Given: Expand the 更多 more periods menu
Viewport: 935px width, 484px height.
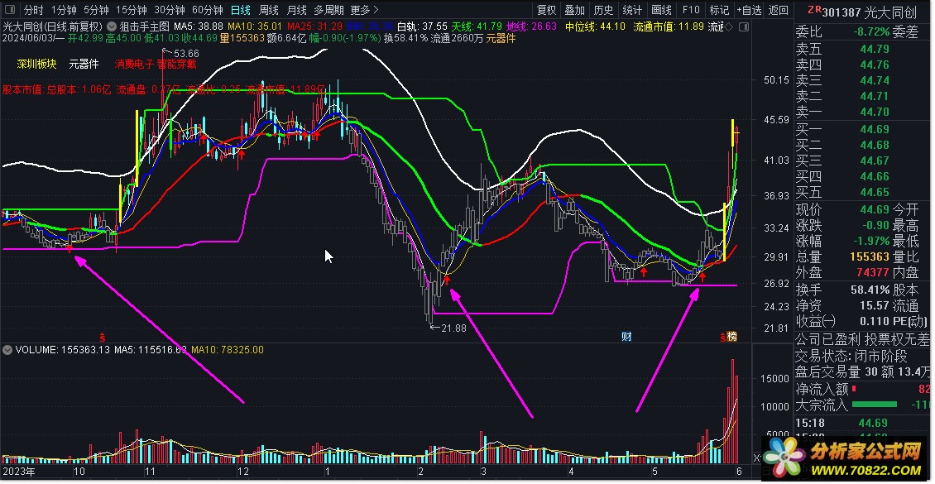Looking at the screenshot, I should pos(364,10).
